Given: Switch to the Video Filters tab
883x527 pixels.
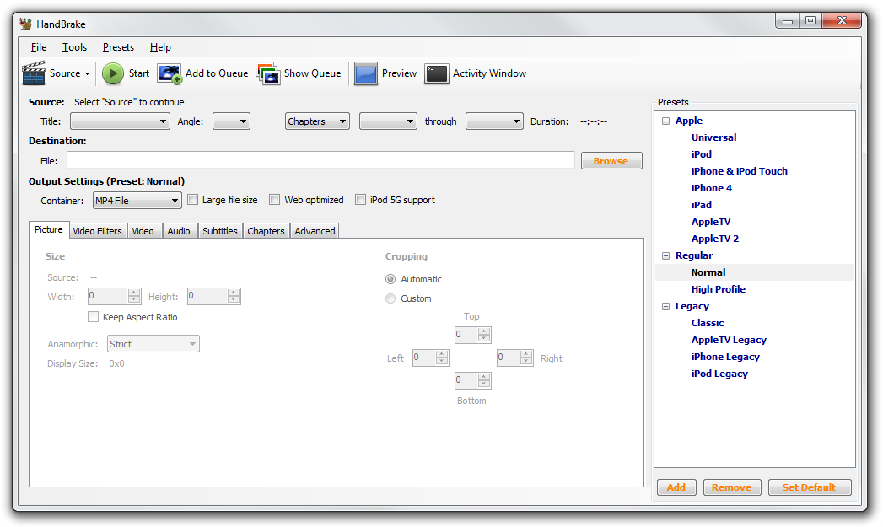Looking at the screenshot, I should click(x=98, y=231).
